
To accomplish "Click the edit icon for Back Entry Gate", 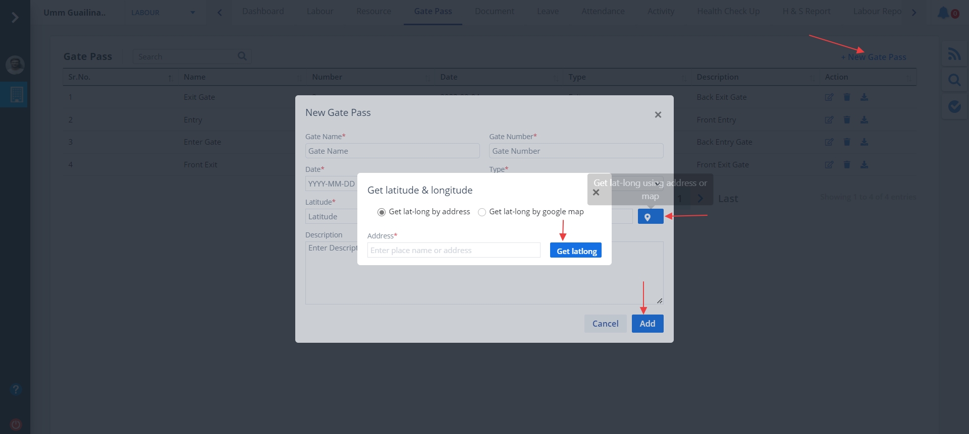I will pos(829,142).
